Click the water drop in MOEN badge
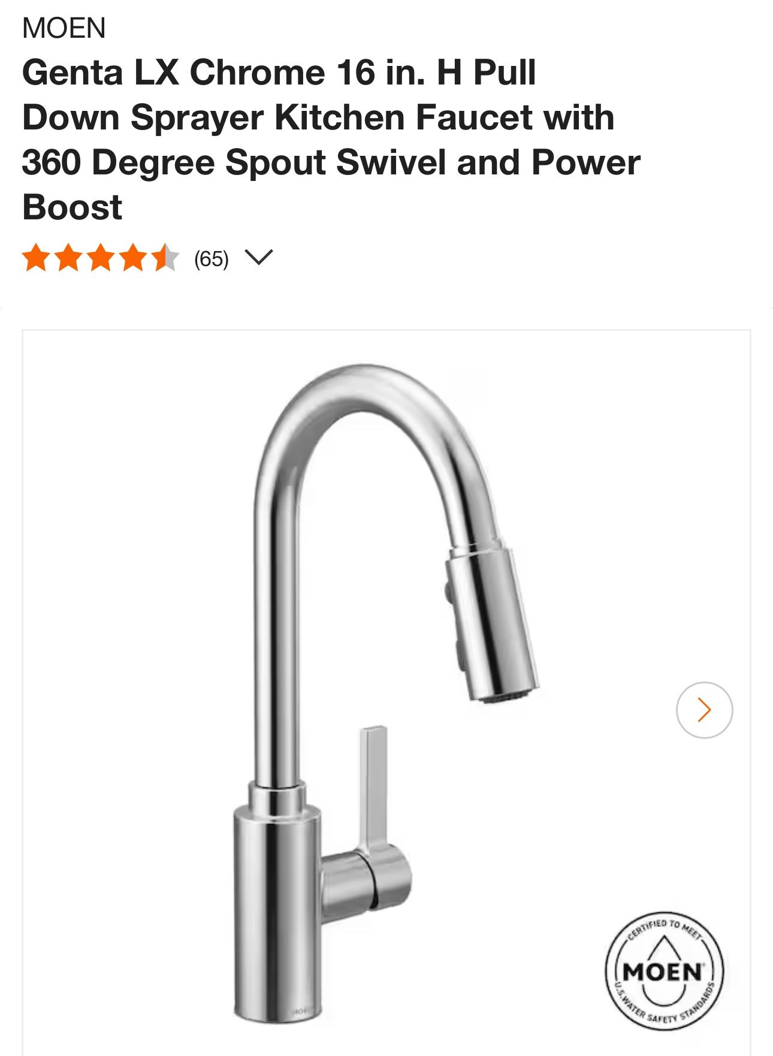773x1056 pixels. click(x=663, y=971)
